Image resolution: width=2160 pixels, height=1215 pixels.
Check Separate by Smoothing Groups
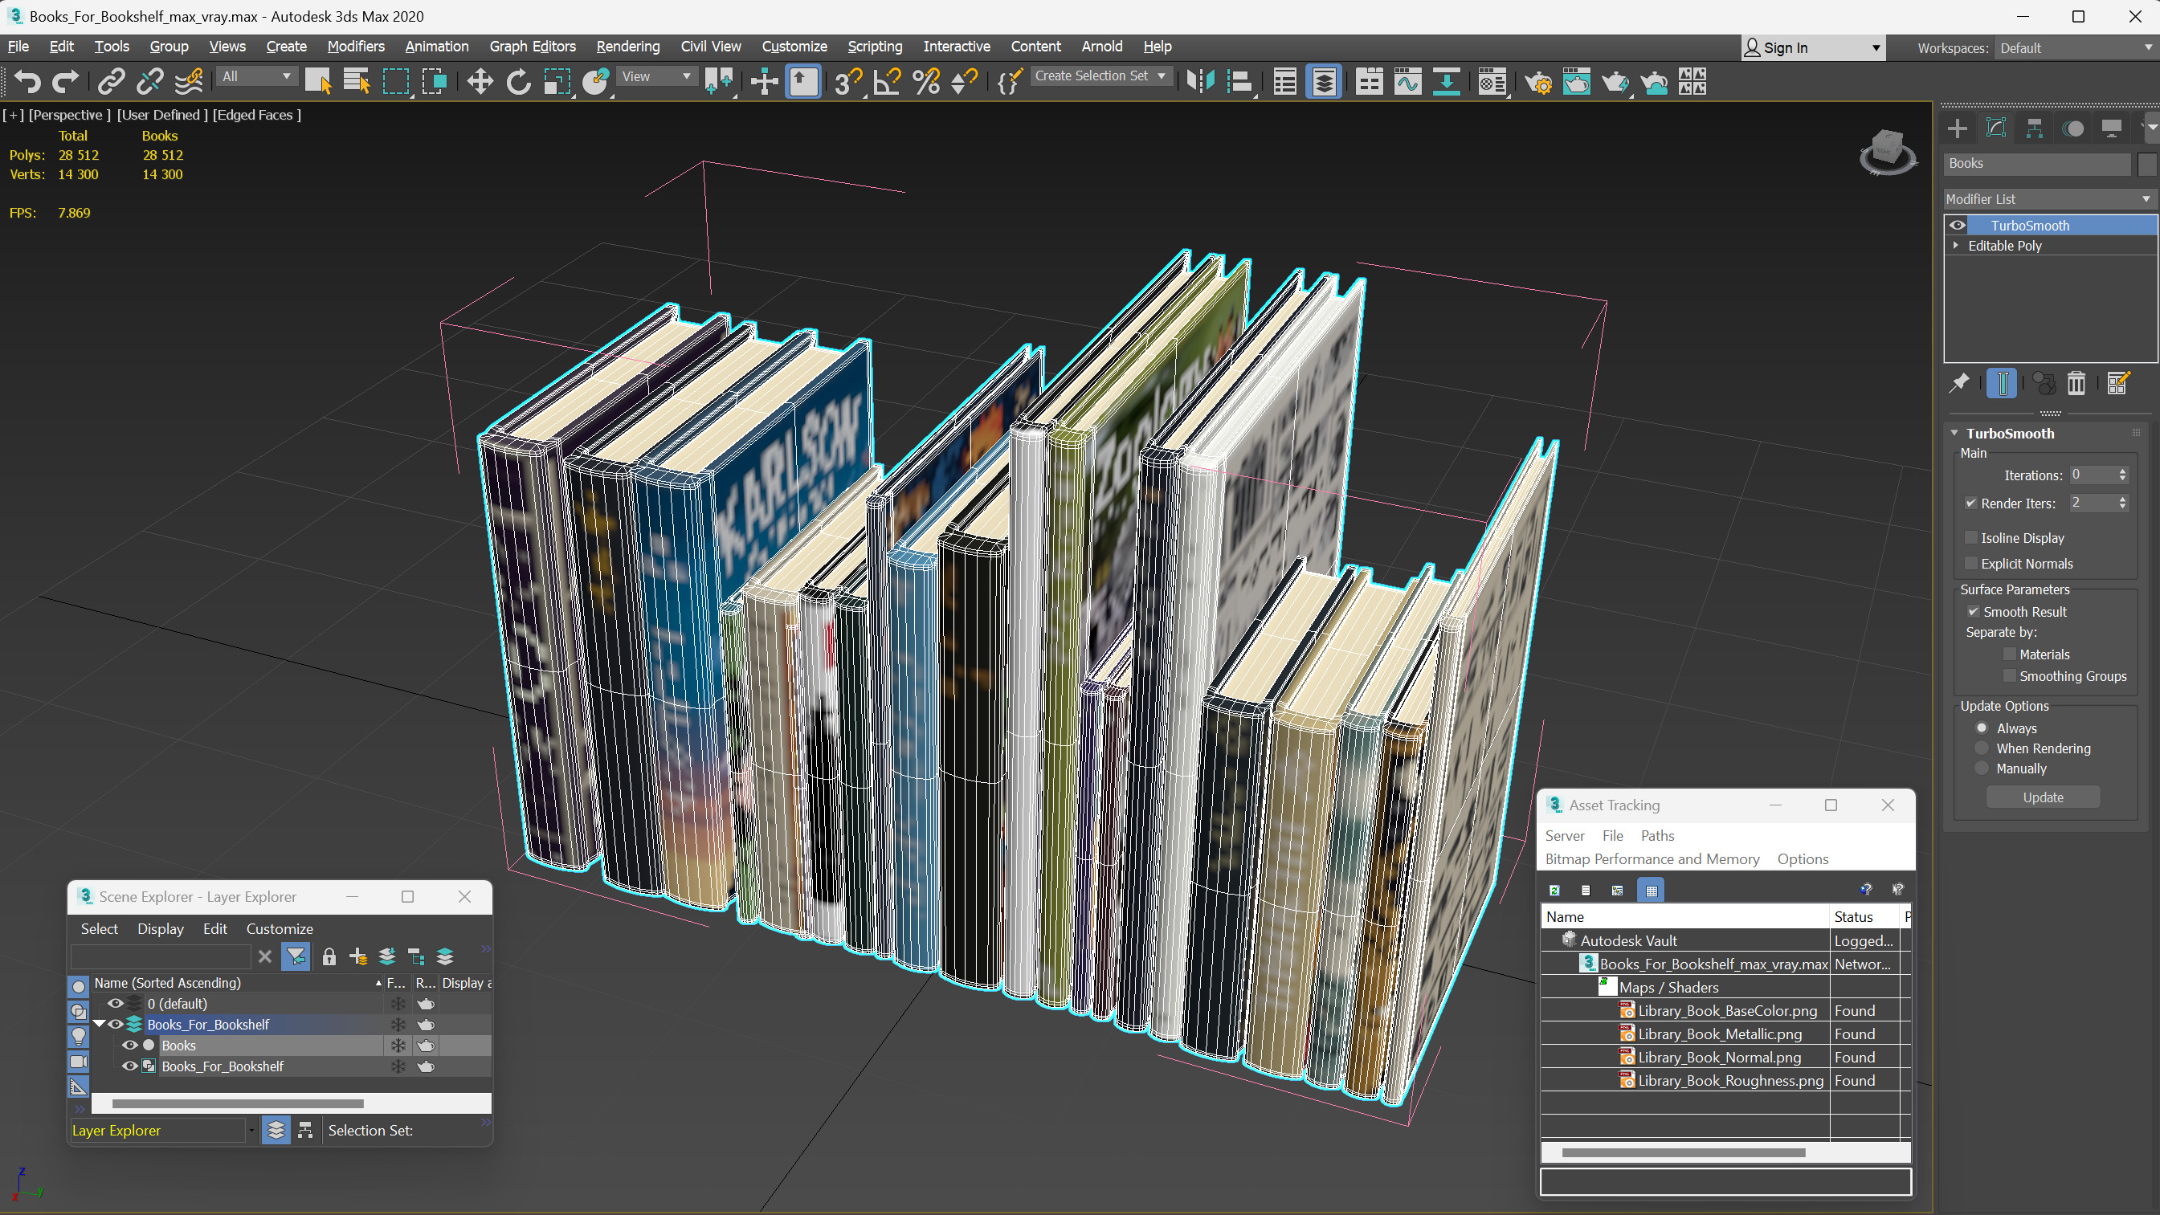(2009, 676)
